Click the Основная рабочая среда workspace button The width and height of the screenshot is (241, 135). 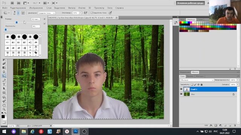pyautogui.click(x=190, y=3)
